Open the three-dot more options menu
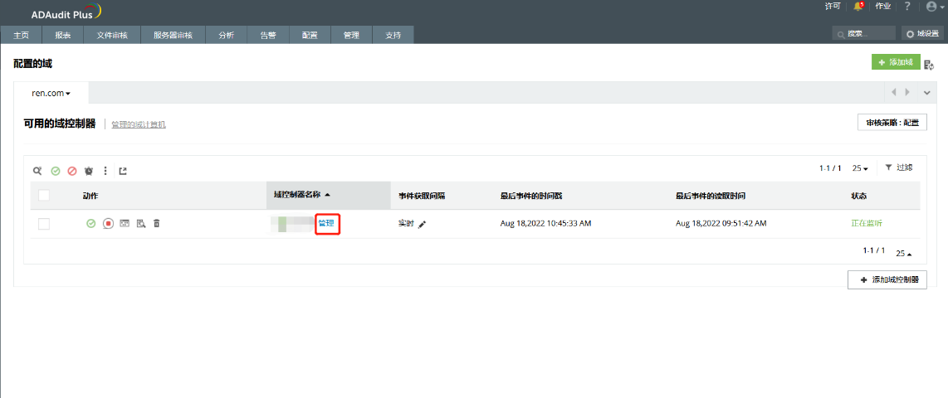This screenshot has height=398, width=948. point(105,171)
